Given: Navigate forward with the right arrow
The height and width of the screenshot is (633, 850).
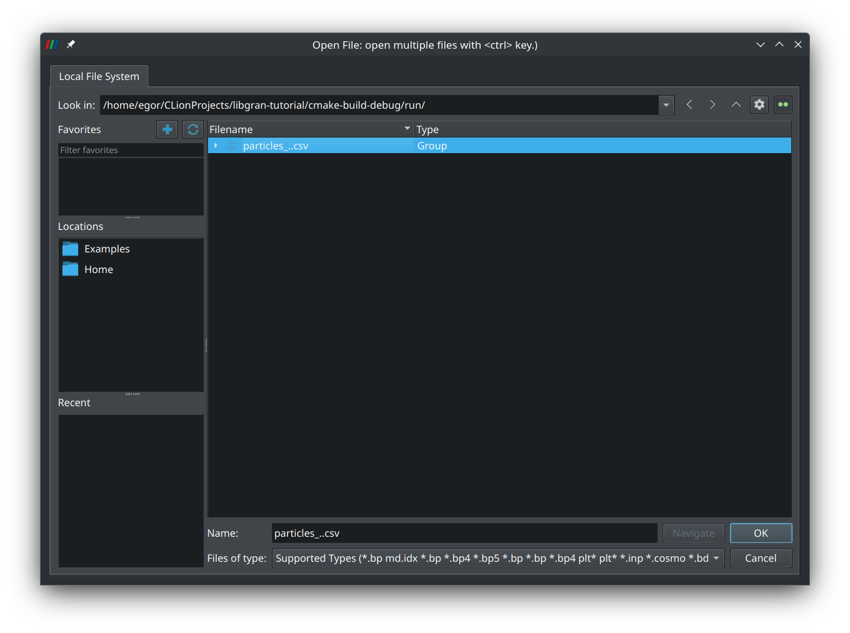Looking at the screenshot, I should click(x=712, y=105).
